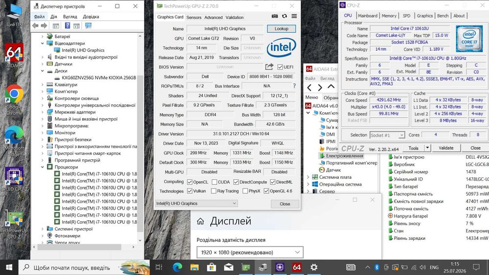Click Close button in GPU-Z
Viewport: 489px width, 275px height.
(285, 204)
